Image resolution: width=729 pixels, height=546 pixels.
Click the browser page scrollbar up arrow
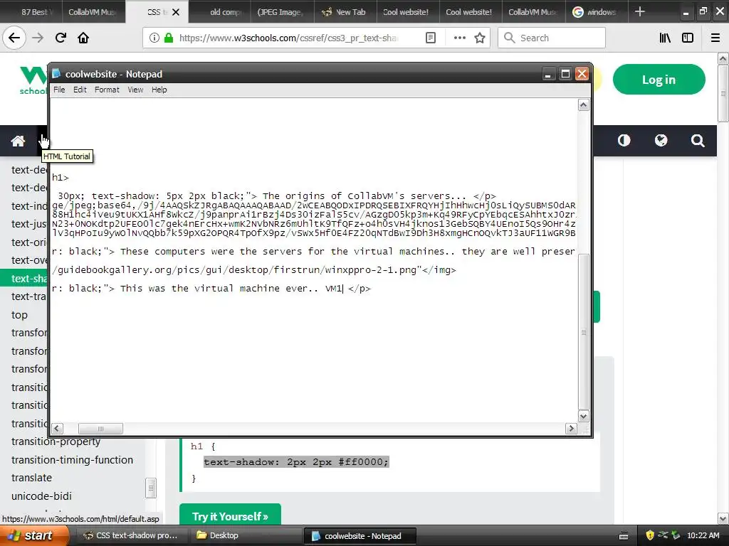click(723, 59)
